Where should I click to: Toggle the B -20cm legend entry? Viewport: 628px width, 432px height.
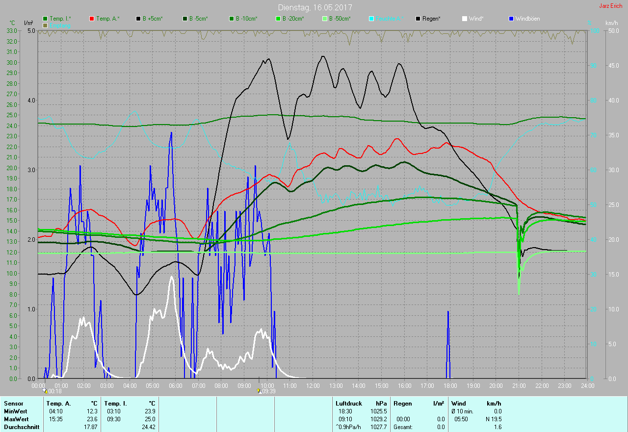click(289, 19)
